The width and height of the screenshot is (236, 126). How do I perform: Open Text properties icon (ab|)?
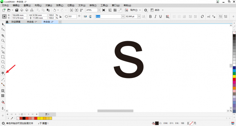[209, 17]
